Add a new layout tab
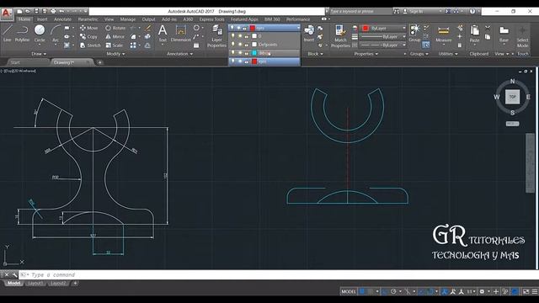Screen dimensions: 539x303 [75, 283]
